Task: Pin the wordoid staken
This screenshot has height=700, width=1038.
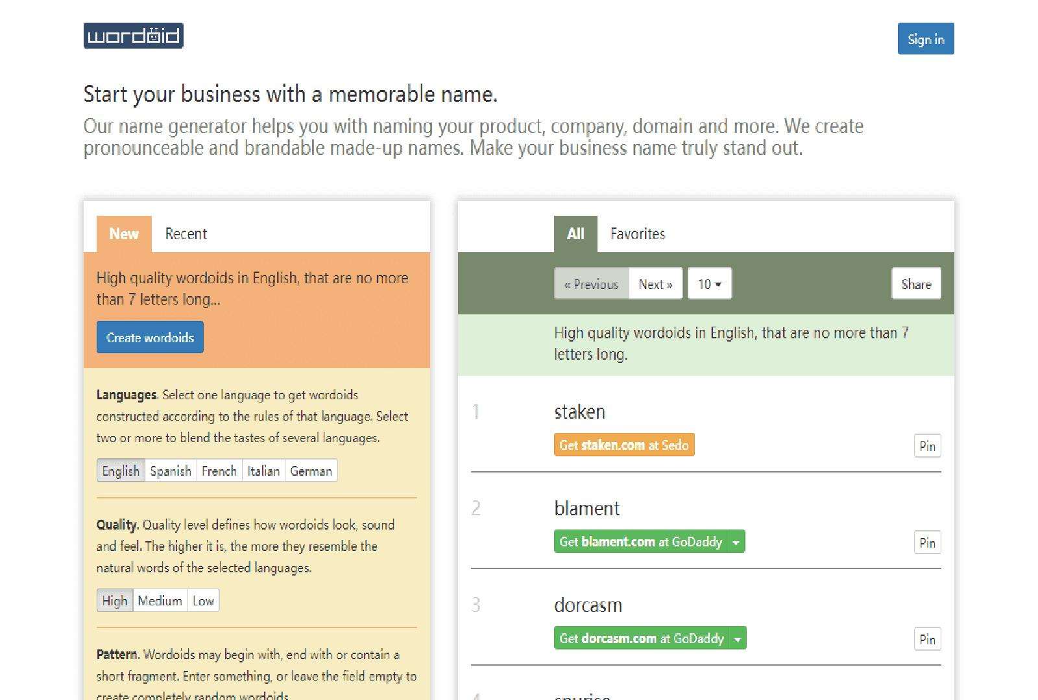Action: (x=927, y=446)
